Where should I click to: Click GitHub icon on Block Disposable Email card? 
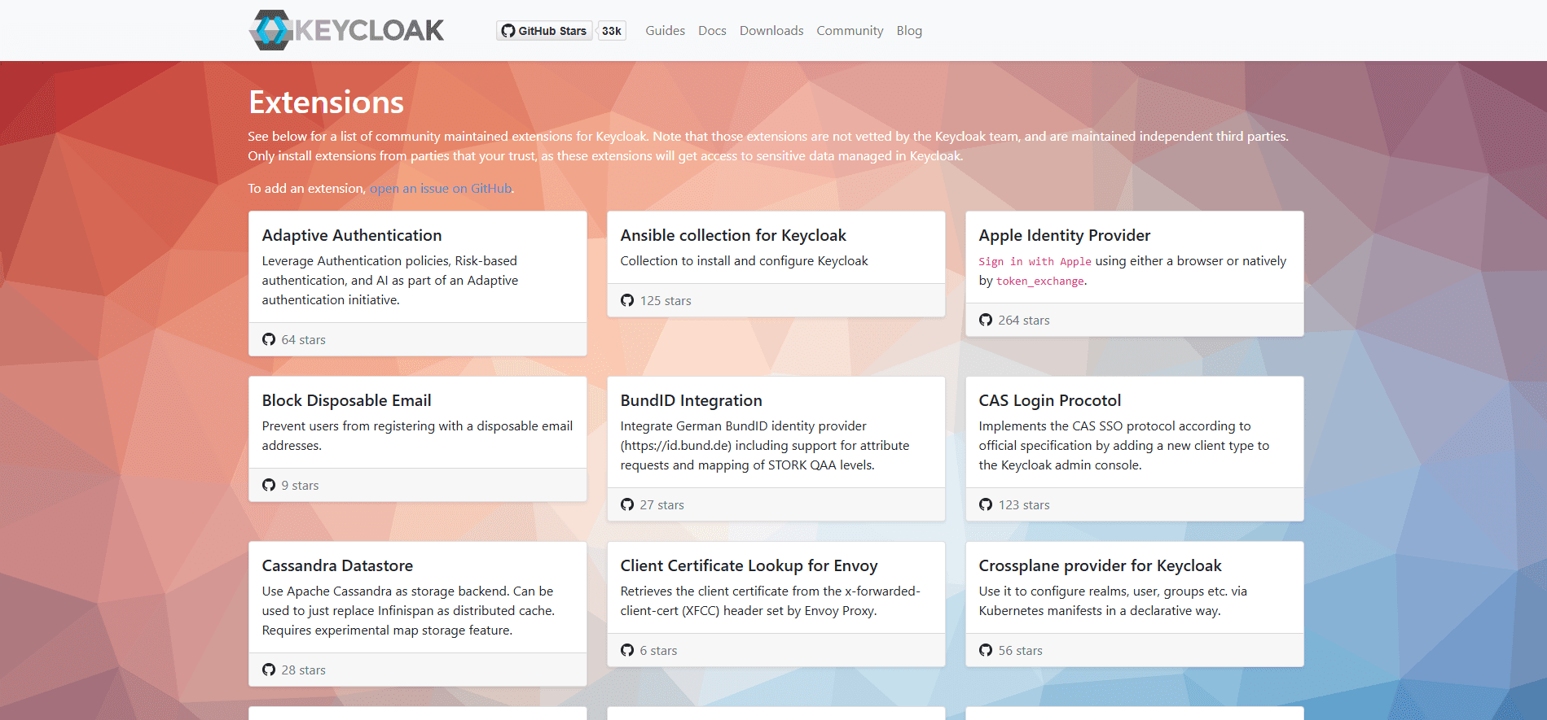(x=269, y=486)
